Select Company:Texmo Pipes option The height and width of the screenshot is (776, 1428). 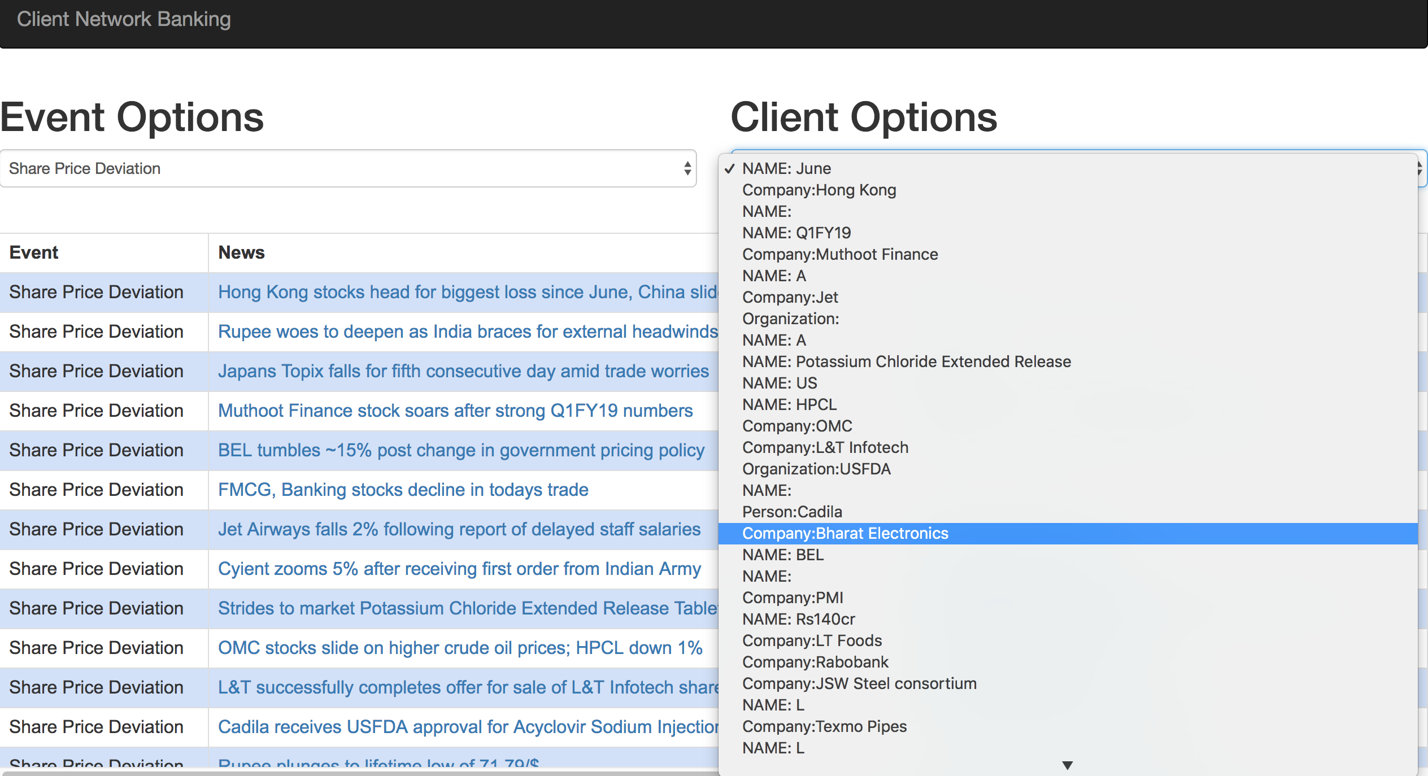click(x=824, y=726)
